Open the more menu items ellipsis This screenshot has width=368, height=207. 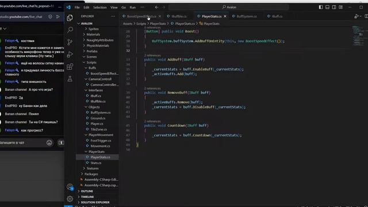(x=143, y=7)
